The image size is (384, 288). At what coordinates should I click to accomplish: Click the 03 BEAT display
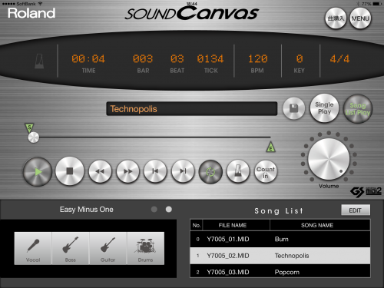(177, 59)
